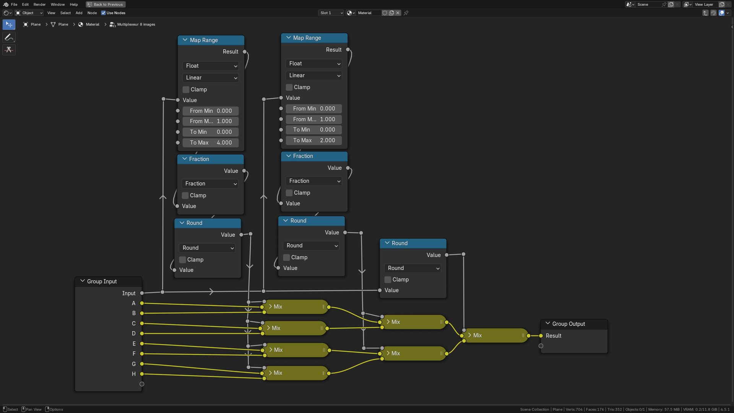Toggle the material fake user shield
Viewport: 734px width, 413px height.
pyautogui.click(x=385, y=13)
